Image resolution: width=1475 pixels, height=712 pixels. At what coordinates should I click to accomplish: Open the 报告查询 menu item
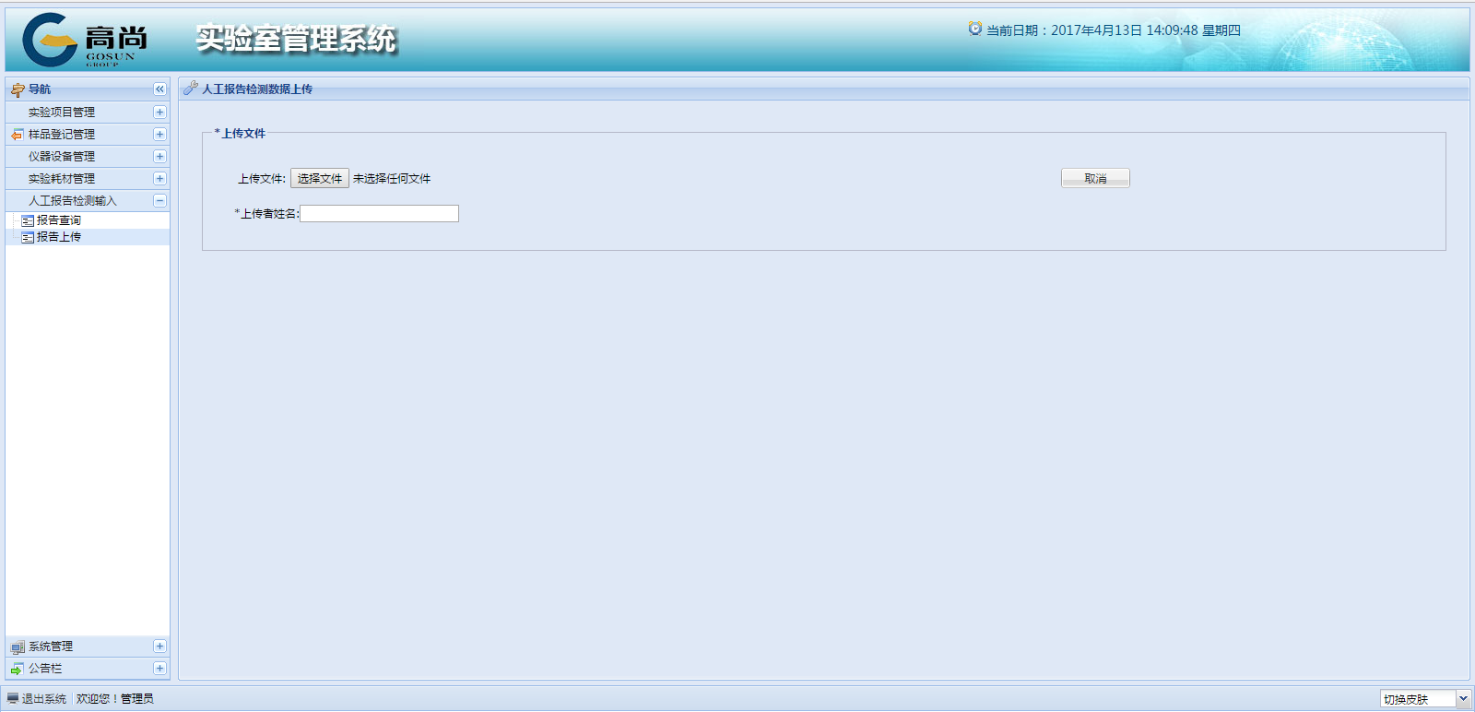click(58, 220)
